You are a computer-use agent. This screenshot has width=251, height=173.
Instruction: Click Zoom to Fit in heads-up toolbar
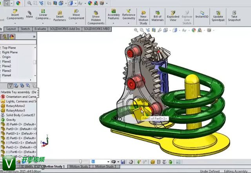(x=136, y=30)
